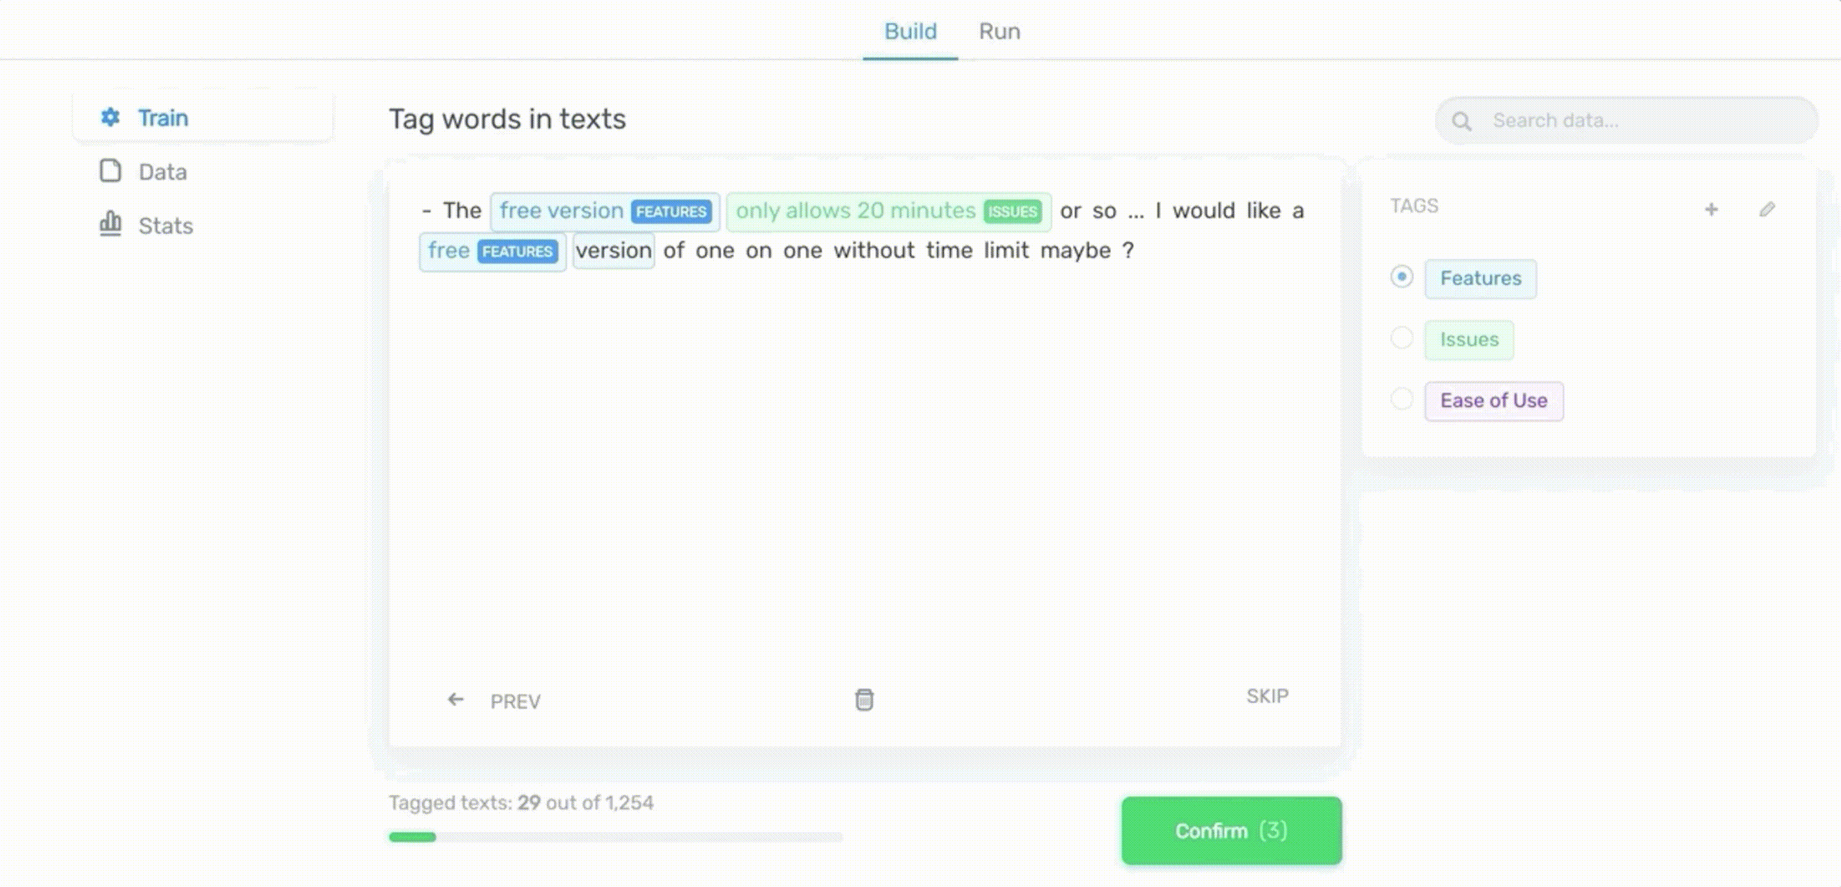Switch to the Build tab
Viewport: 1841px width, 887px height.
click(x=911, y=30)
